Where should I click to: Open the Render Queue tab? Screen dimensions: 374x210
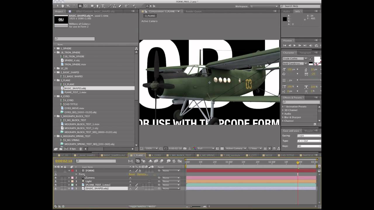click(193, 11)
